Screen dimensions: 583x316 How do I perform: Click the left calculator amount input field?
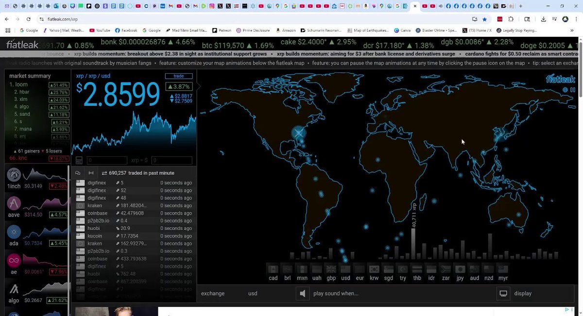pos(107,161)
